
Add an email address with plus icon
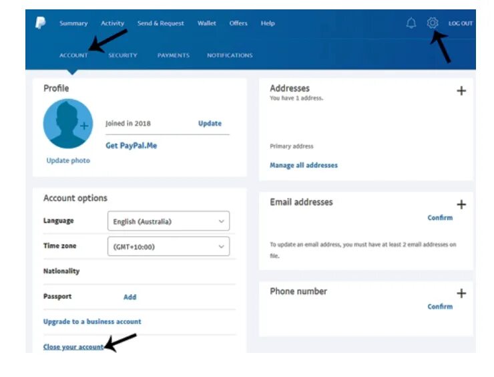coord(461,205)
